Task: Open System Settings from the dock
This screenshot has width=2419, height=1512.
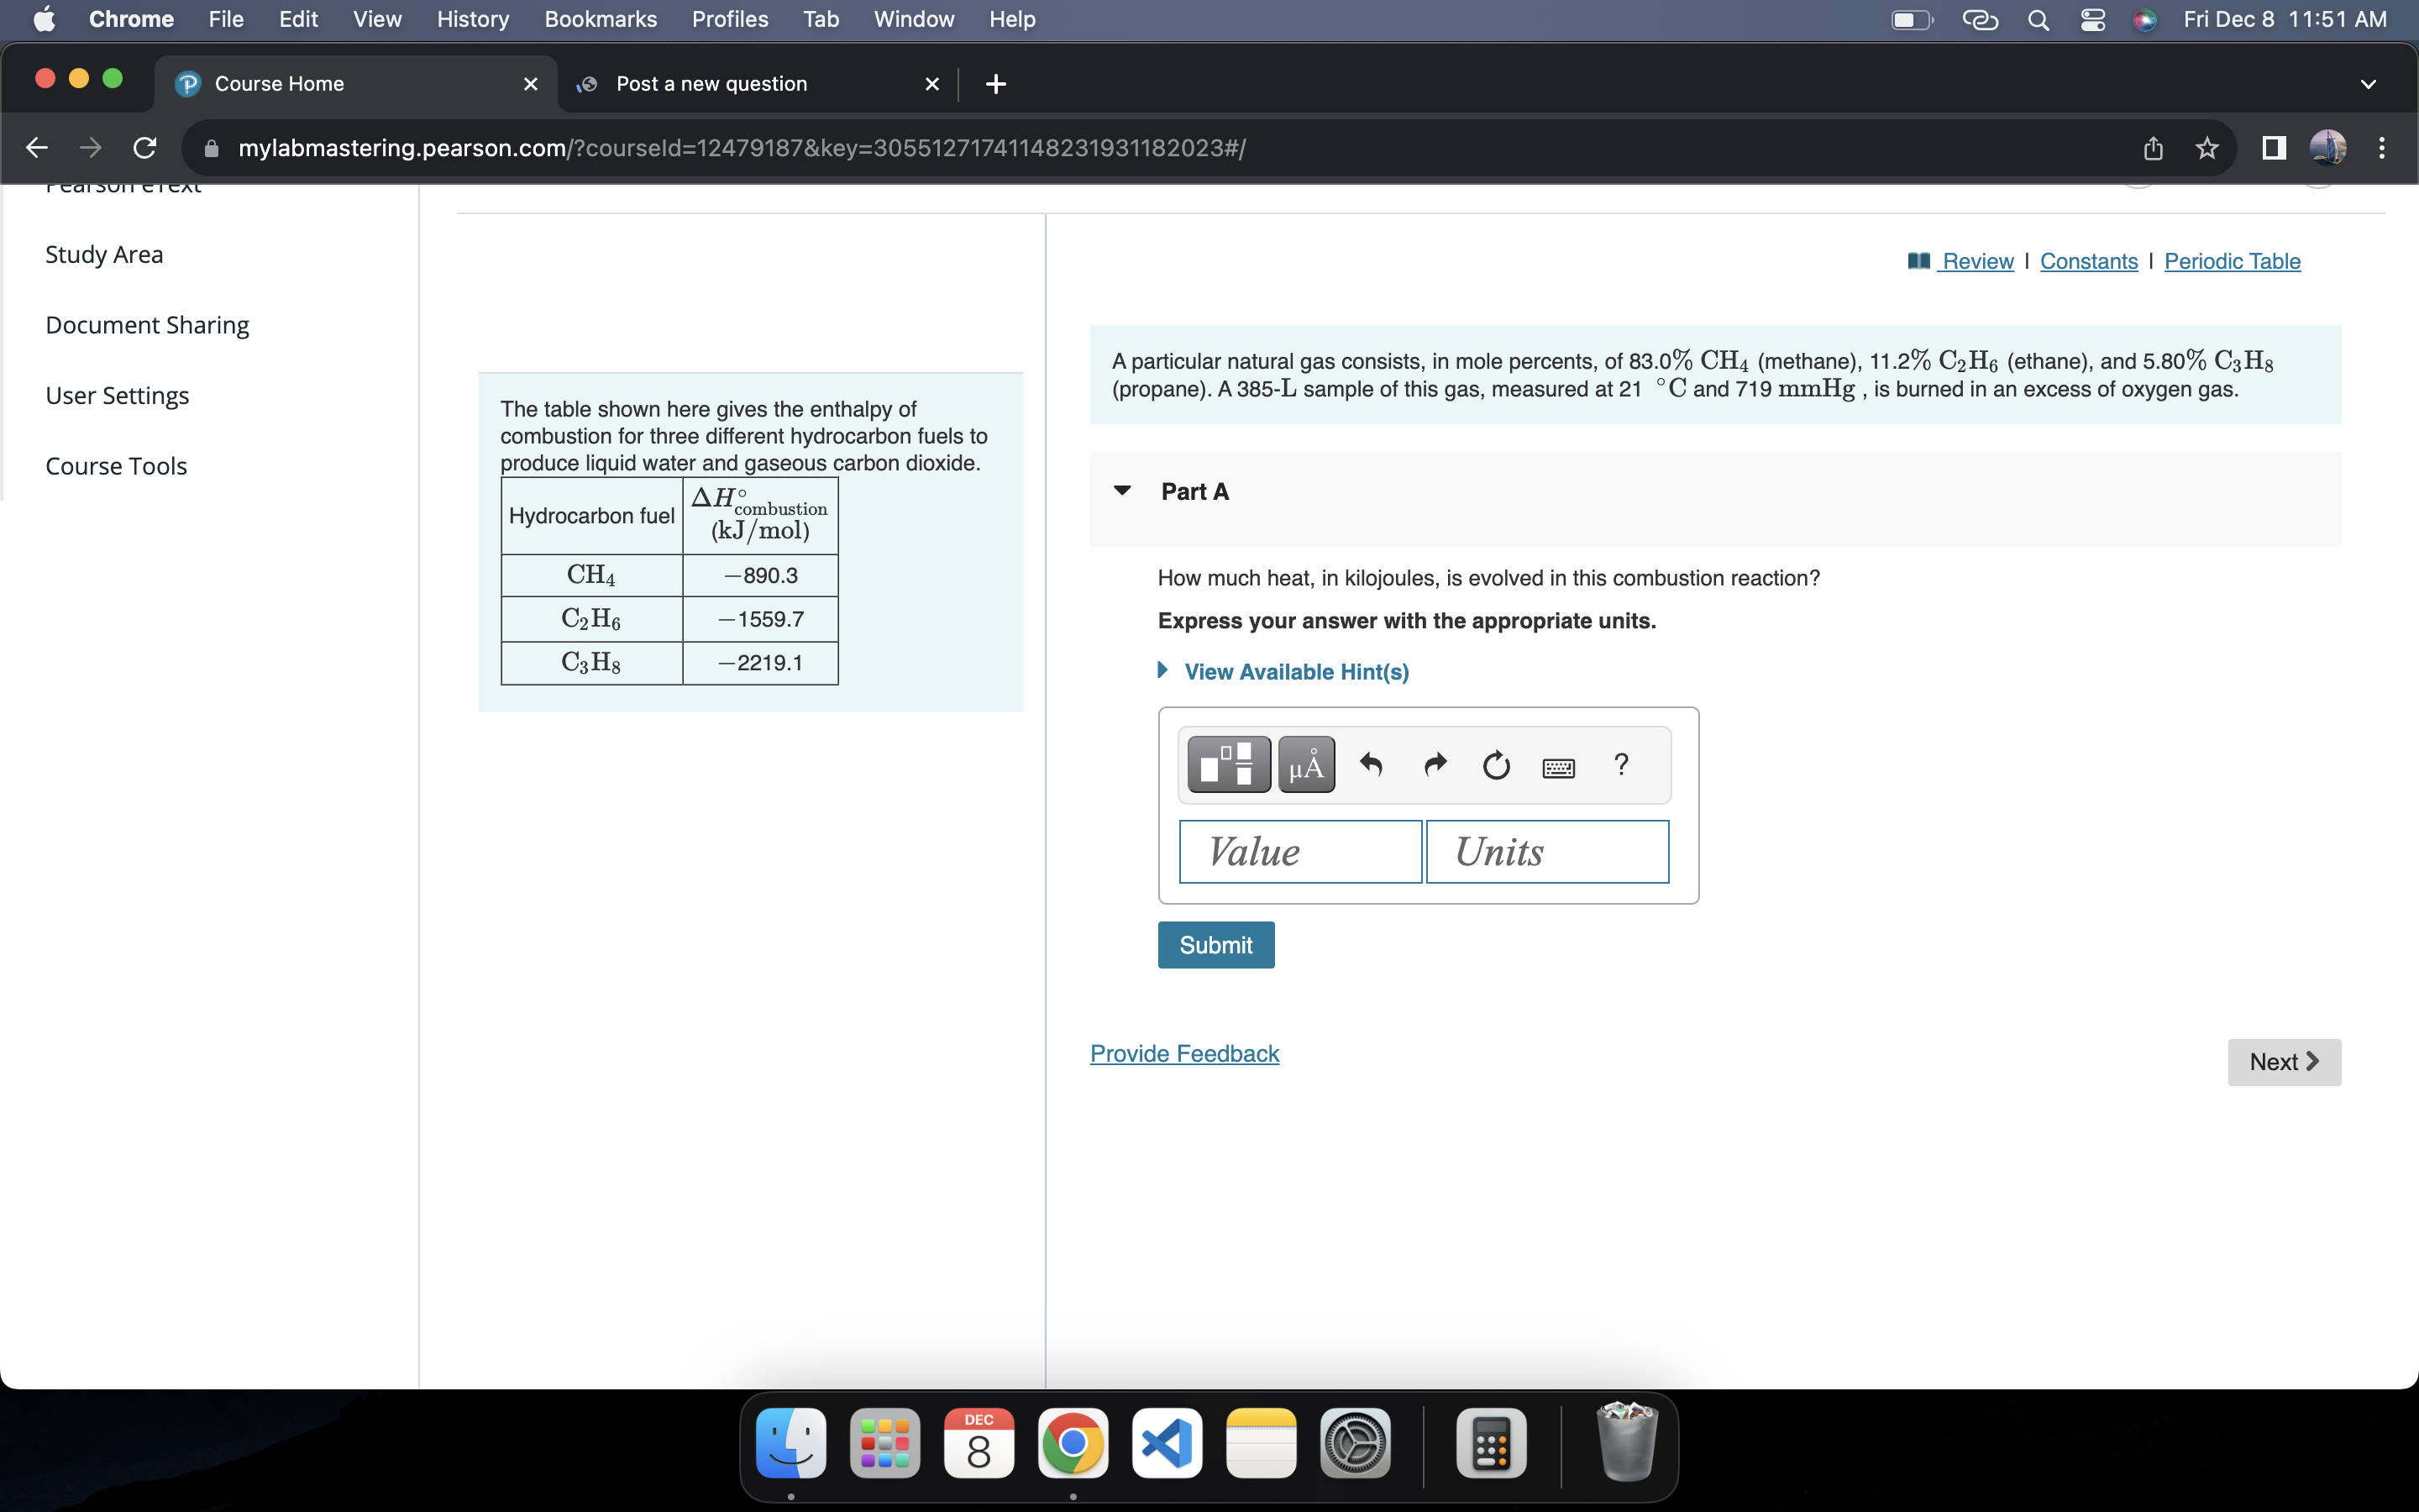Action: 1356,1443
